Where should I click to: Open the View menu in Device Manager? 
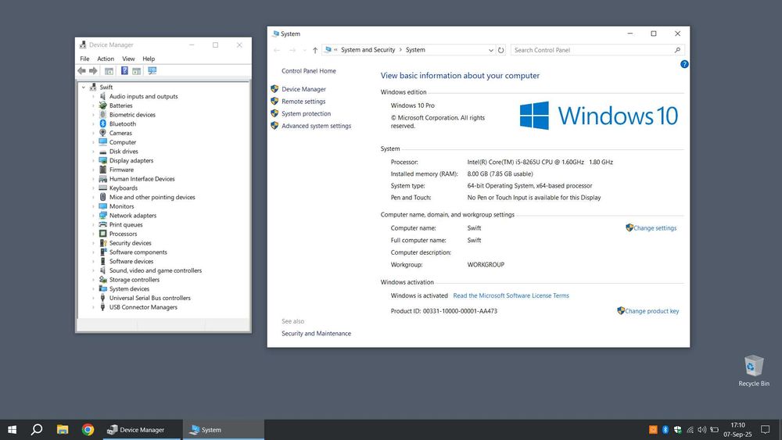(x=128, y=59)
